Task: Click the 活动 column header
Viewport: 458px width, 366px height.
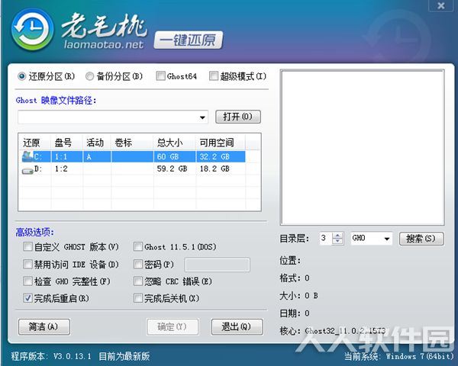Action: tap(97, 143)
